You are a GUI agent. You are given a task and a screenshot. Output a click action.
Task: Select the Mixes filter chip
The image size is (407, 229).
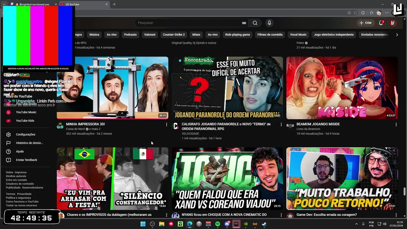196,35
